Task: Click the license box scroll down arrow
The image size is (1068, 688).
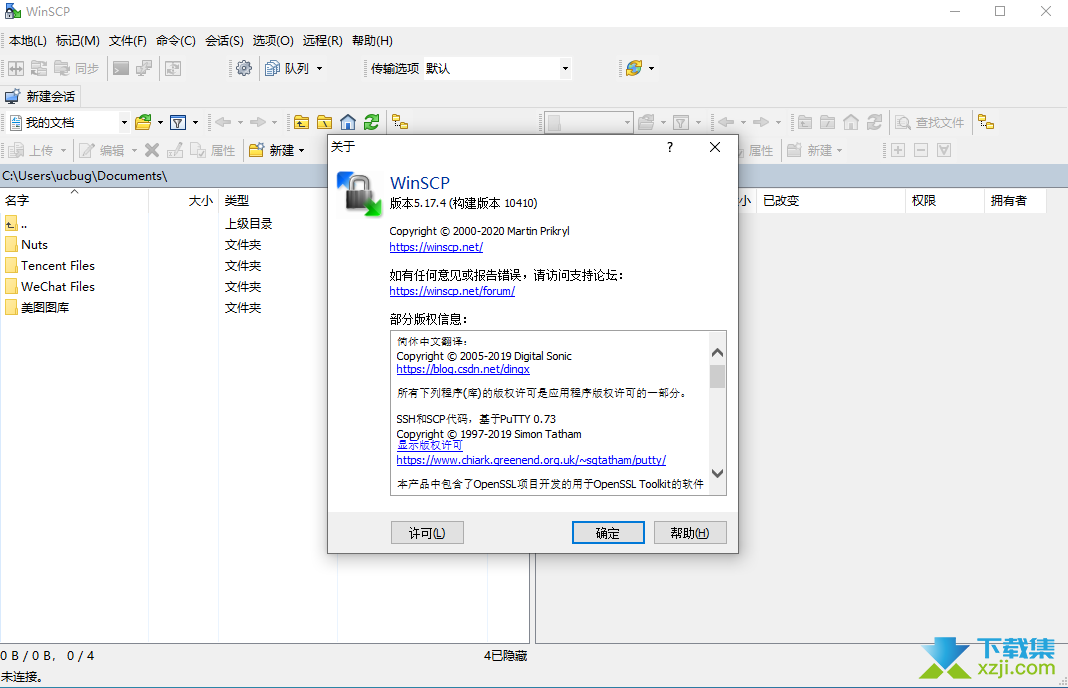Action: (x=717, y=473)
